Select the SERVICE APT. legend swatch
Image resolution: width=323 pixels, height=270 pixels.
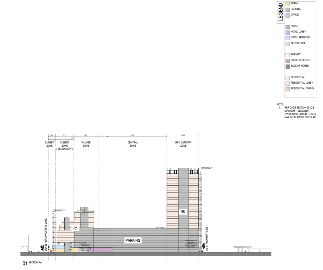[287, 43]
